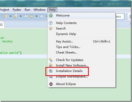132x102 pixels.
Task: Open the Pydev menu
Action: click(x=17, y=10)
